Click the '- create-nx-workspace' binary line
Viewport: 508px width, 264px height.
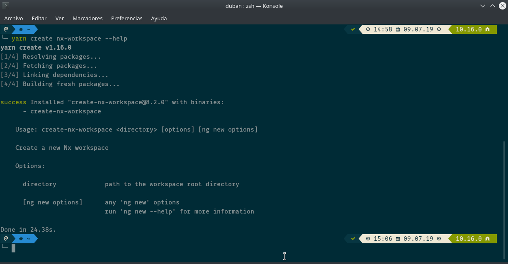tap(62, 111)
